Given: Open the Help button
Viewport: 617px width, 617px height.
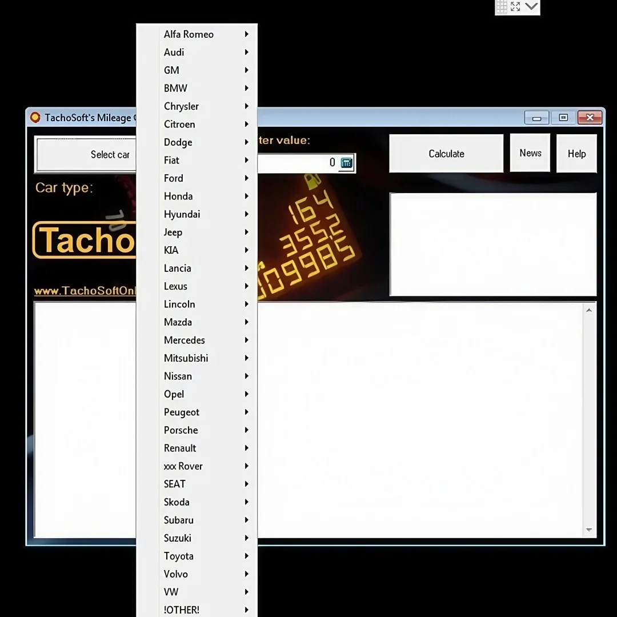Looking at the screenshot, I should pos(576,154).
